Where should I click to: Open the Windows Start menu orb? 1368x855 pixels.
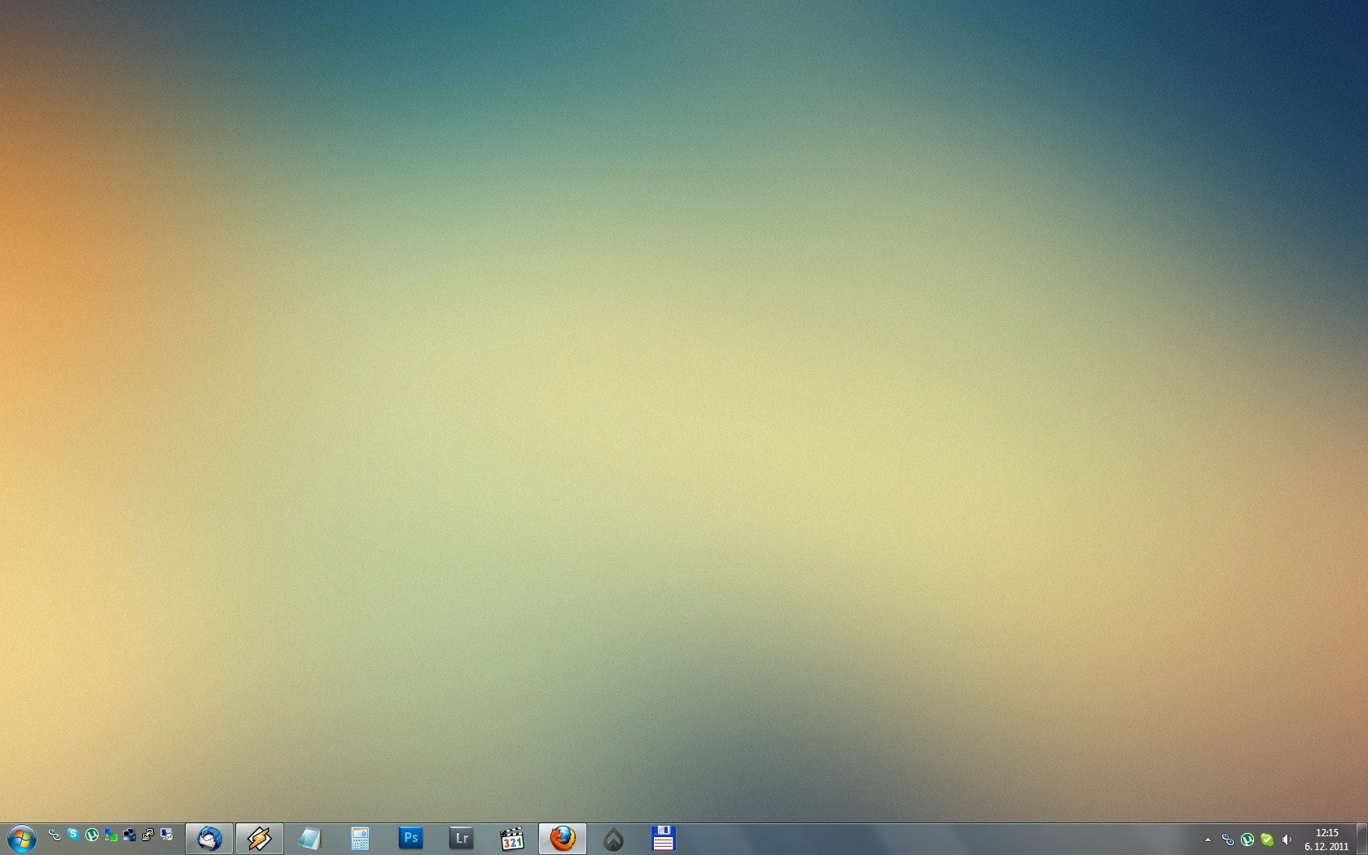pos(21,839)
